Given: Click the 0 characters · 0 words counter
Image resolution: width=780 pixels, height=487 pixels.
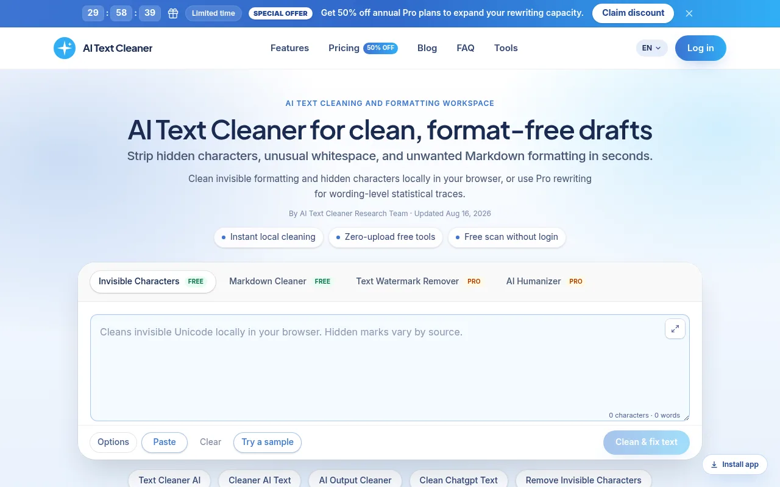Looking at the screenshot, I should [x=644, y=415].
